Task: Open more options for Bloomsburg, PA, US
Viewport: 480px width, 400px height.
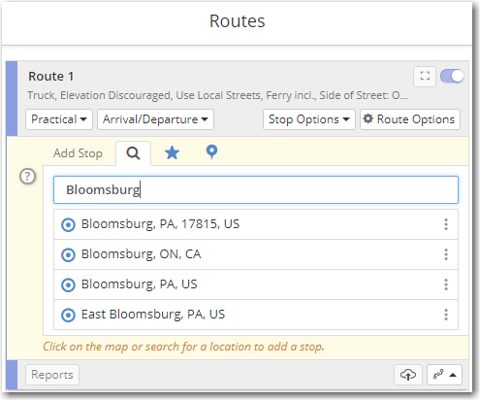Action: point(446,284)
